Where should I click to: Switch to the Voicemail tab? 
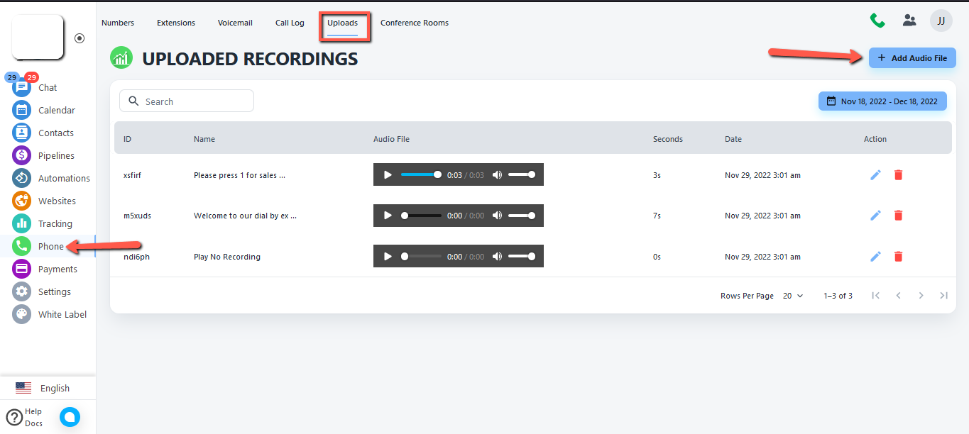point(235,23)
